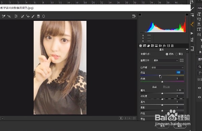202x131 pixels.
Task: Select the Spot Removal brush tool
Action: coord(23,16)
